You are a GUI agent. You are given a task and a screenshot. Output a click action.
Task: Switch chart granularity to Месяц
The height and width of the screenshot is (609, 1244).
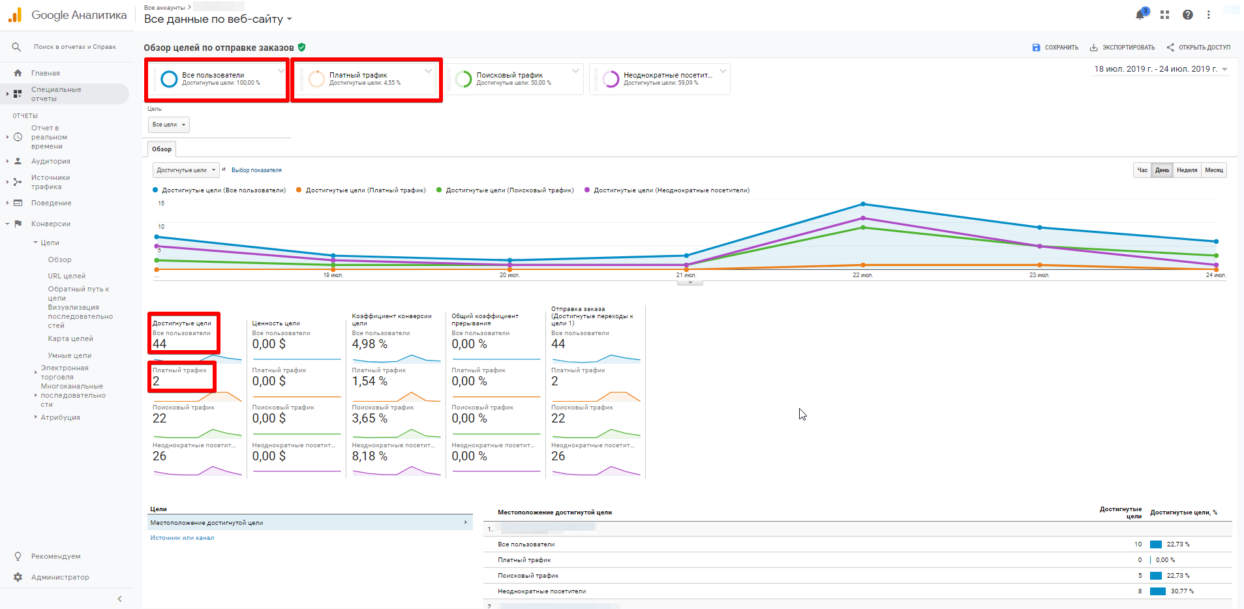[x=1214, y=170]
